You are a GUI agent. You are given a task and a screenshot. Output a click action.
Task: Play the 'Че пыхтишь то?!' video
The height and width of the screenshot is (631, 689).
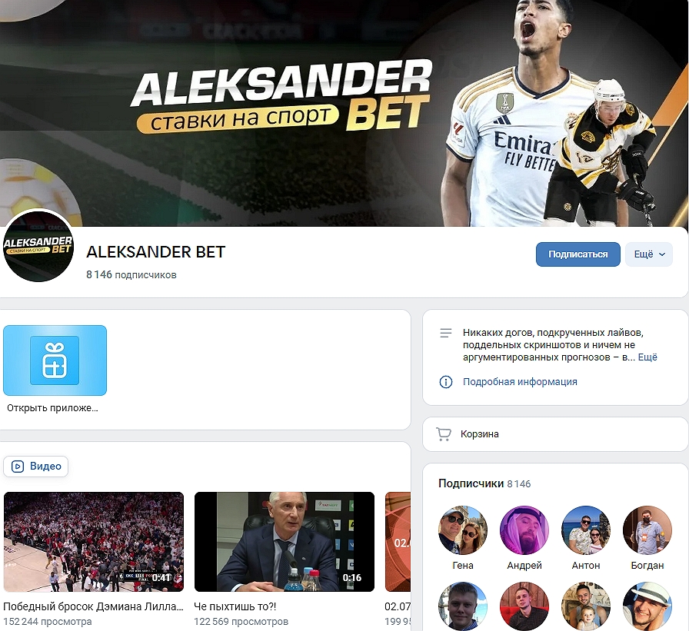click(285, 541)
